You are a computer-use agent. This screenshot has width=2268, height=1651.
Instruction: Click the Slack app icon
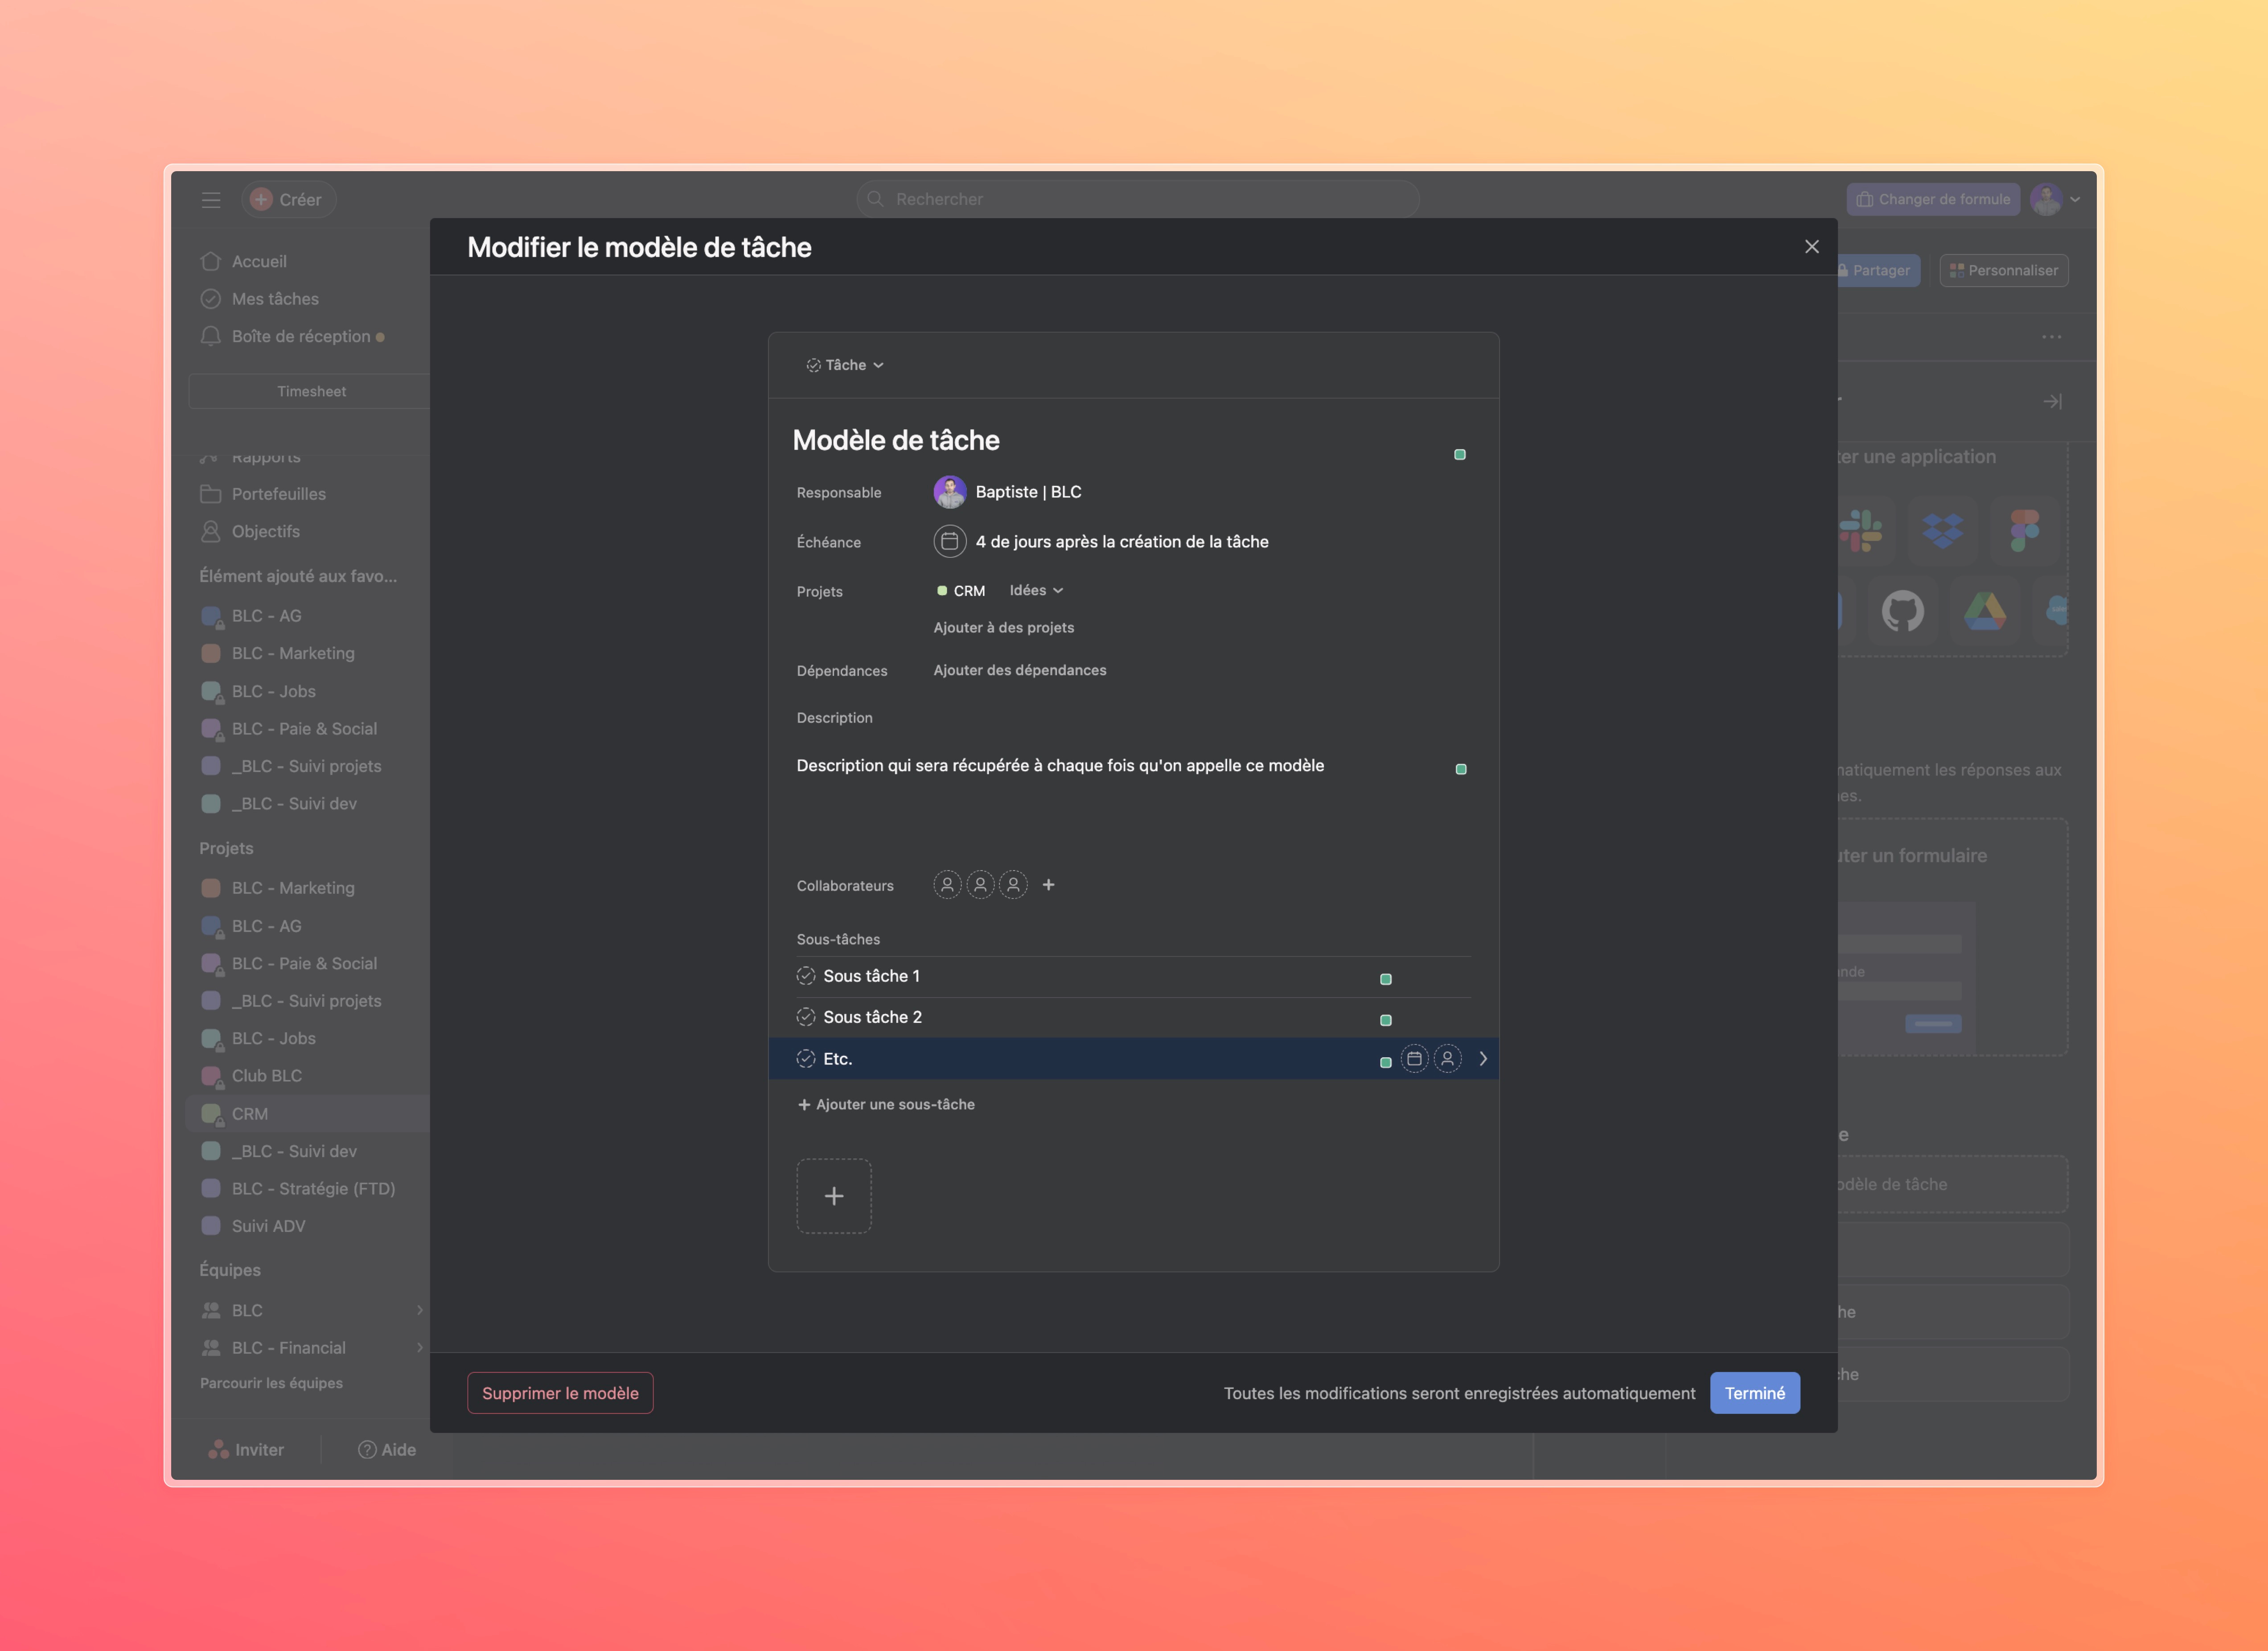pyautogui.click(x=1862, y=530)
